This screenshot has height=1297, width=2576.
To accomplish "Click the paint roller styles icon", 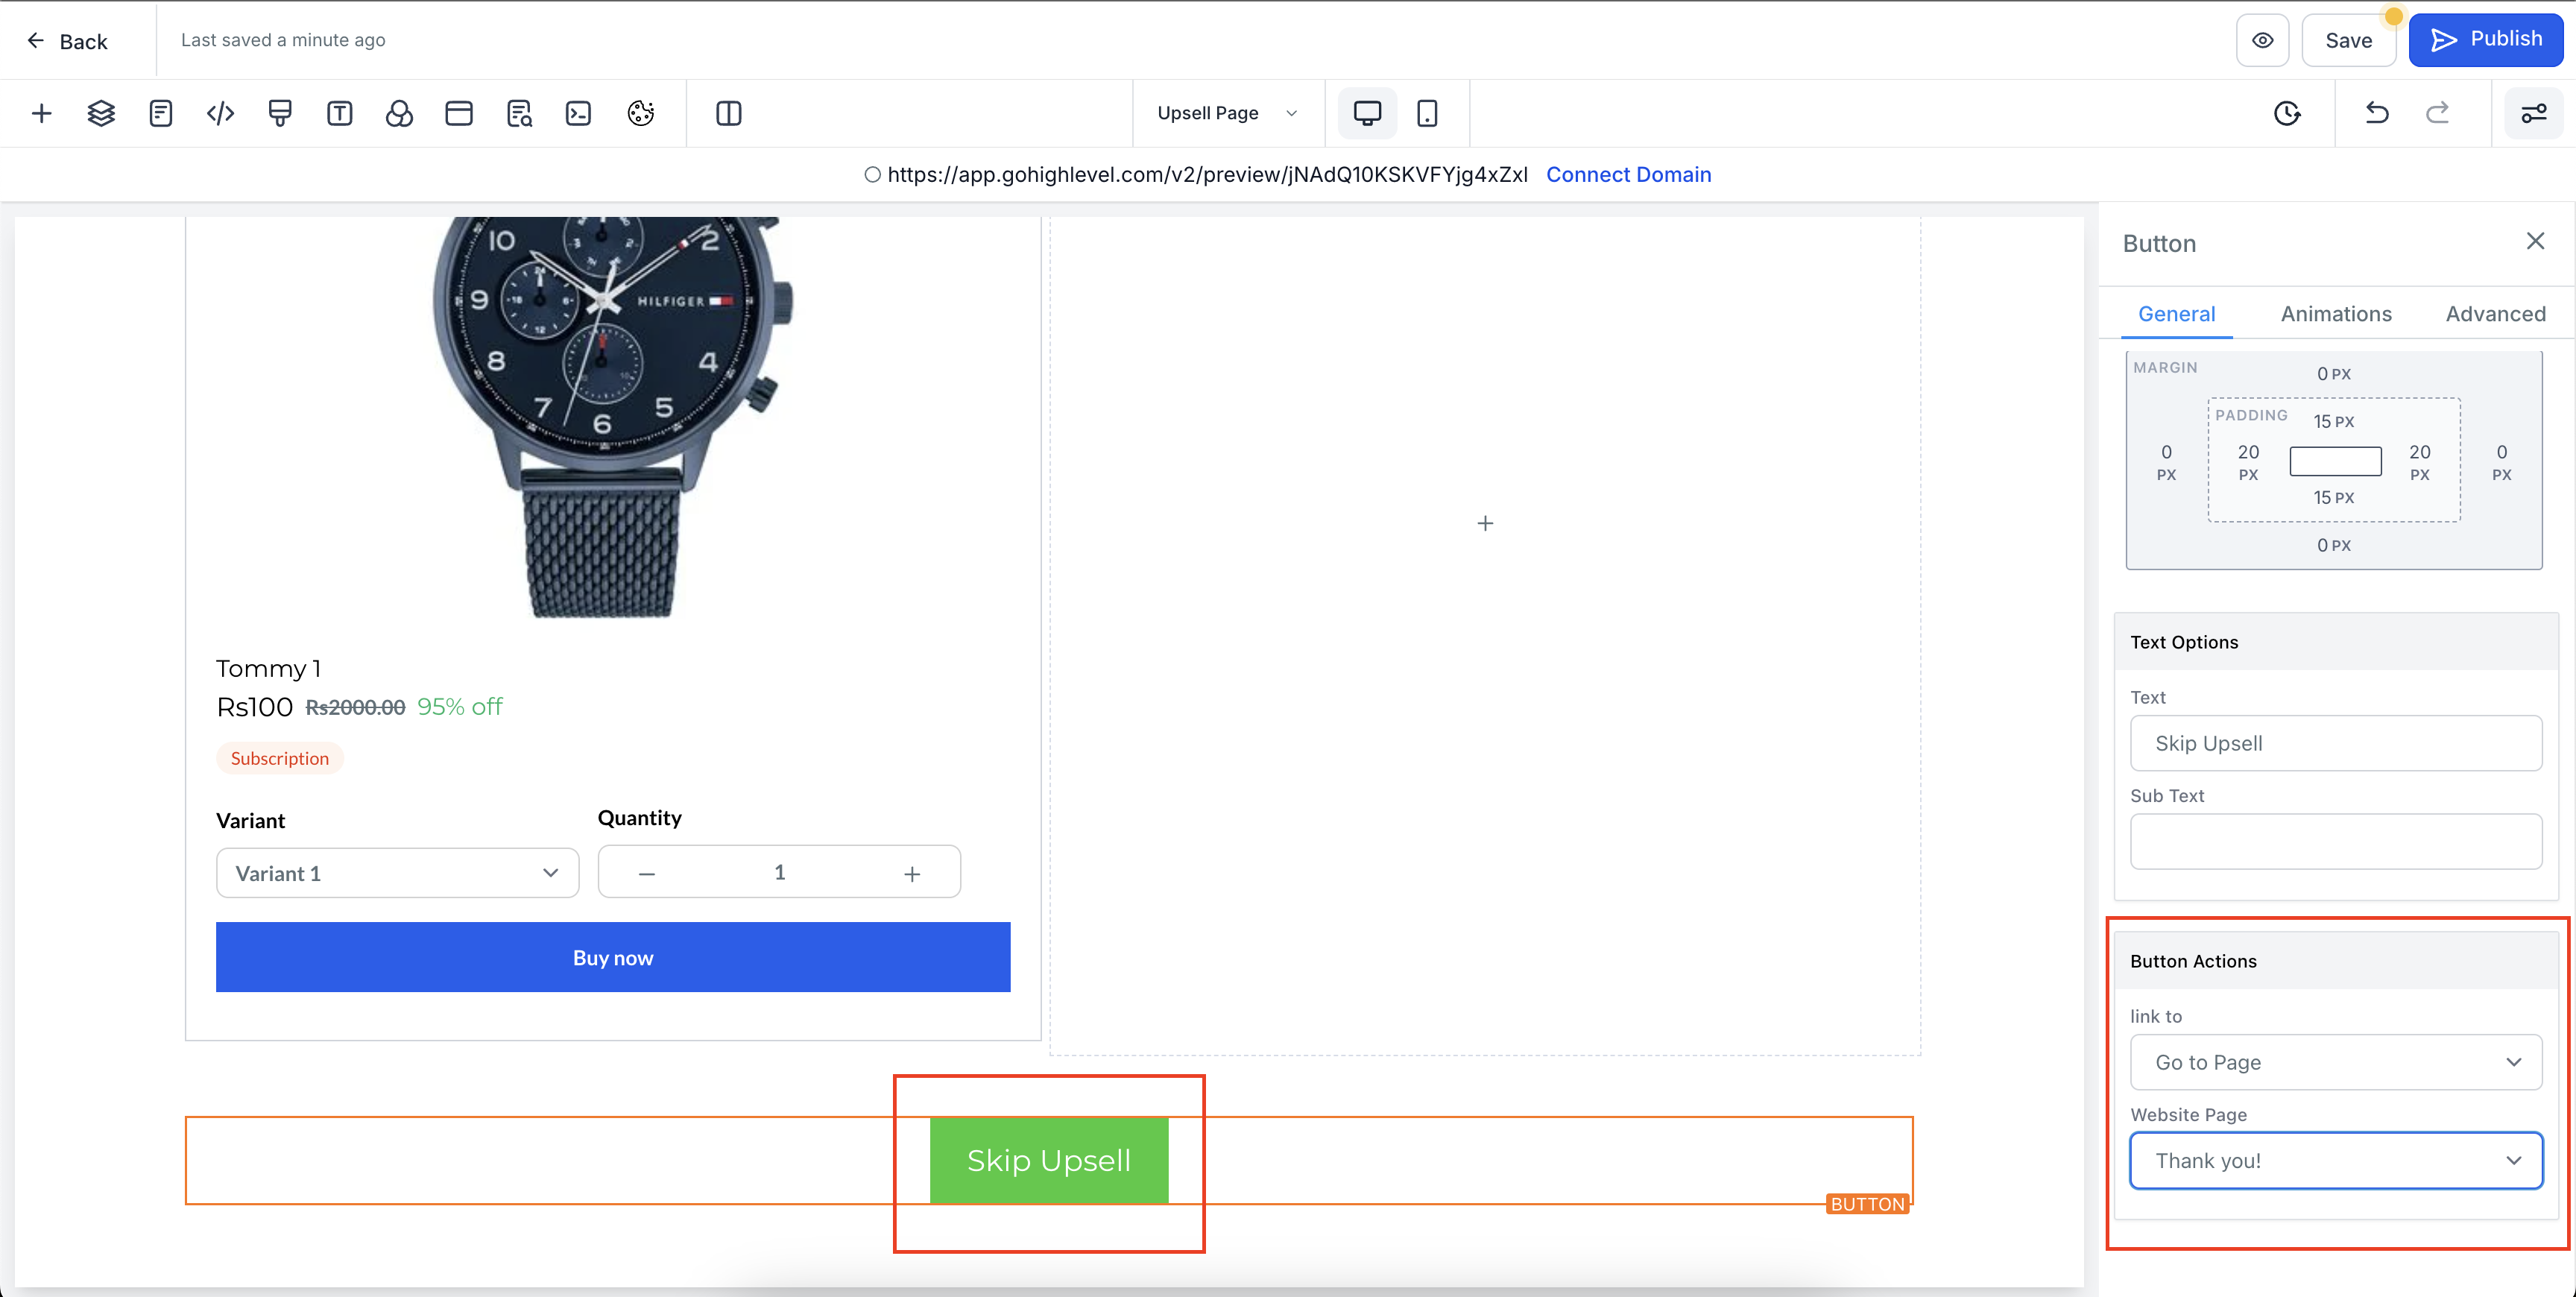I will [280, 113].
